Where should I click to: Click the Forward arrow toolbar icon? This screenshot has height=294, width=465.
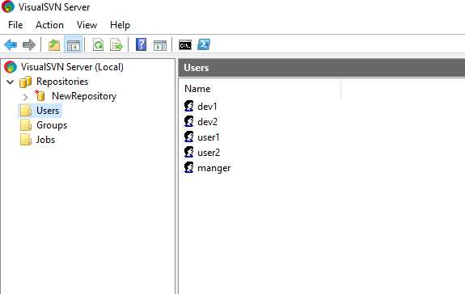[x=29, y=45]
